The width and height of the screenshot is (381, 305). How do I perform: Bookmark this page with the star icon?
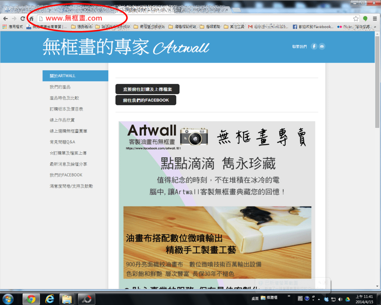[x=356, y=19]
